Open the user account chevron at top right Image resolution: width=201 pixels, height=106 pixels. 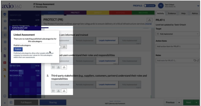click(198, 6)
